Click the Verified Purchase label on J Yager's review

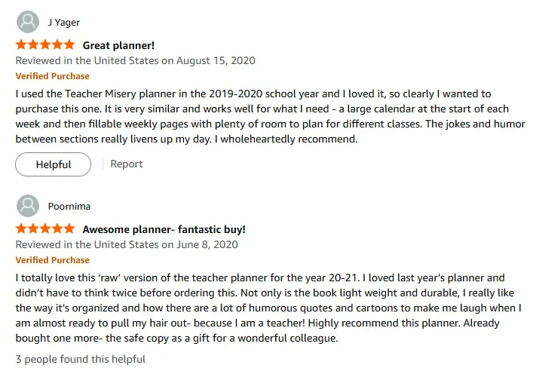point(52,76)
